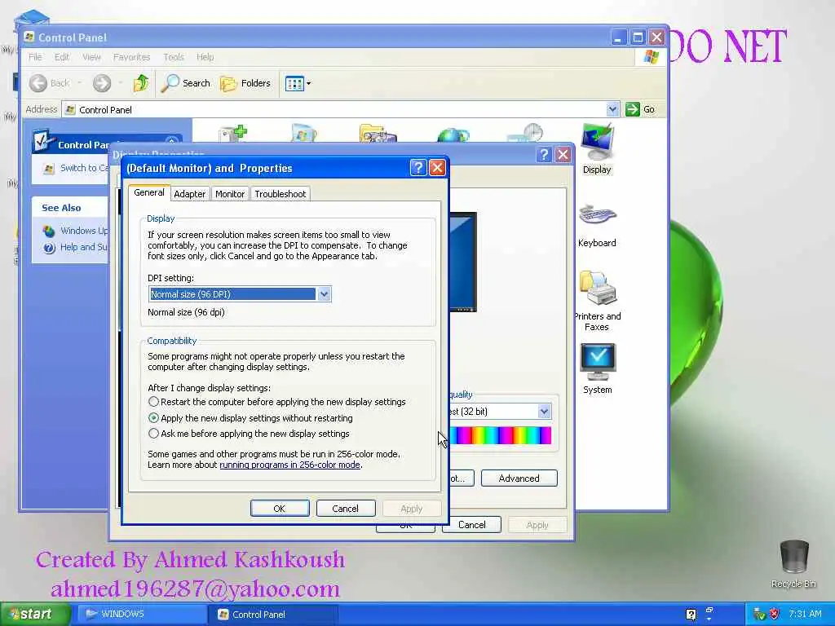
Task: Open the Keyboard control panel icon
Action: pos(597,226)
